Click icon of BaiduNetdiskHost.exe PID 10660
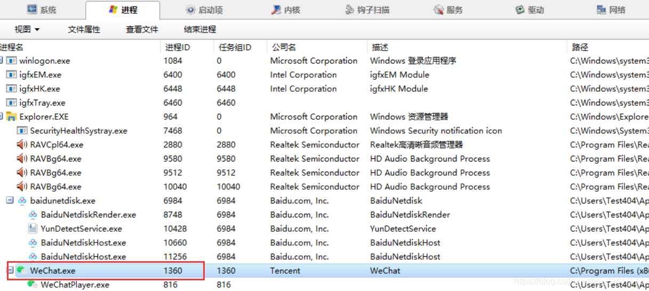This screenshot has height=291, width=649. coord(33,242)
